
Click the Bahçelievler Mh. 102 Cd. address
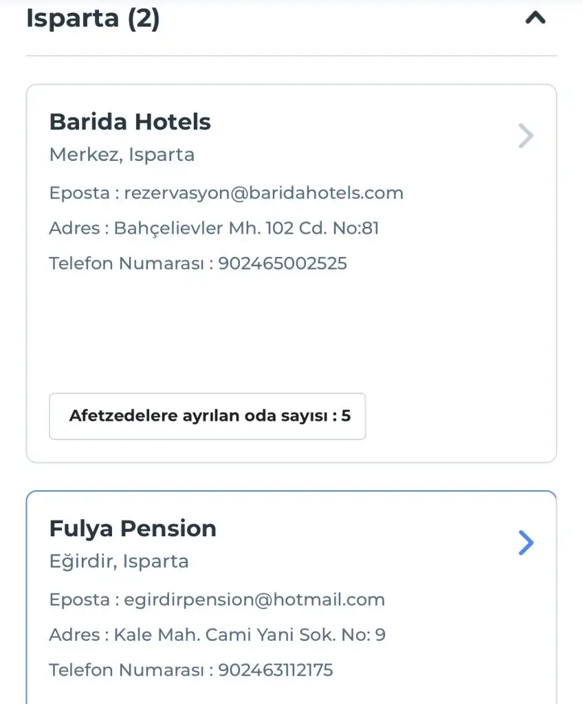point(246,228)
